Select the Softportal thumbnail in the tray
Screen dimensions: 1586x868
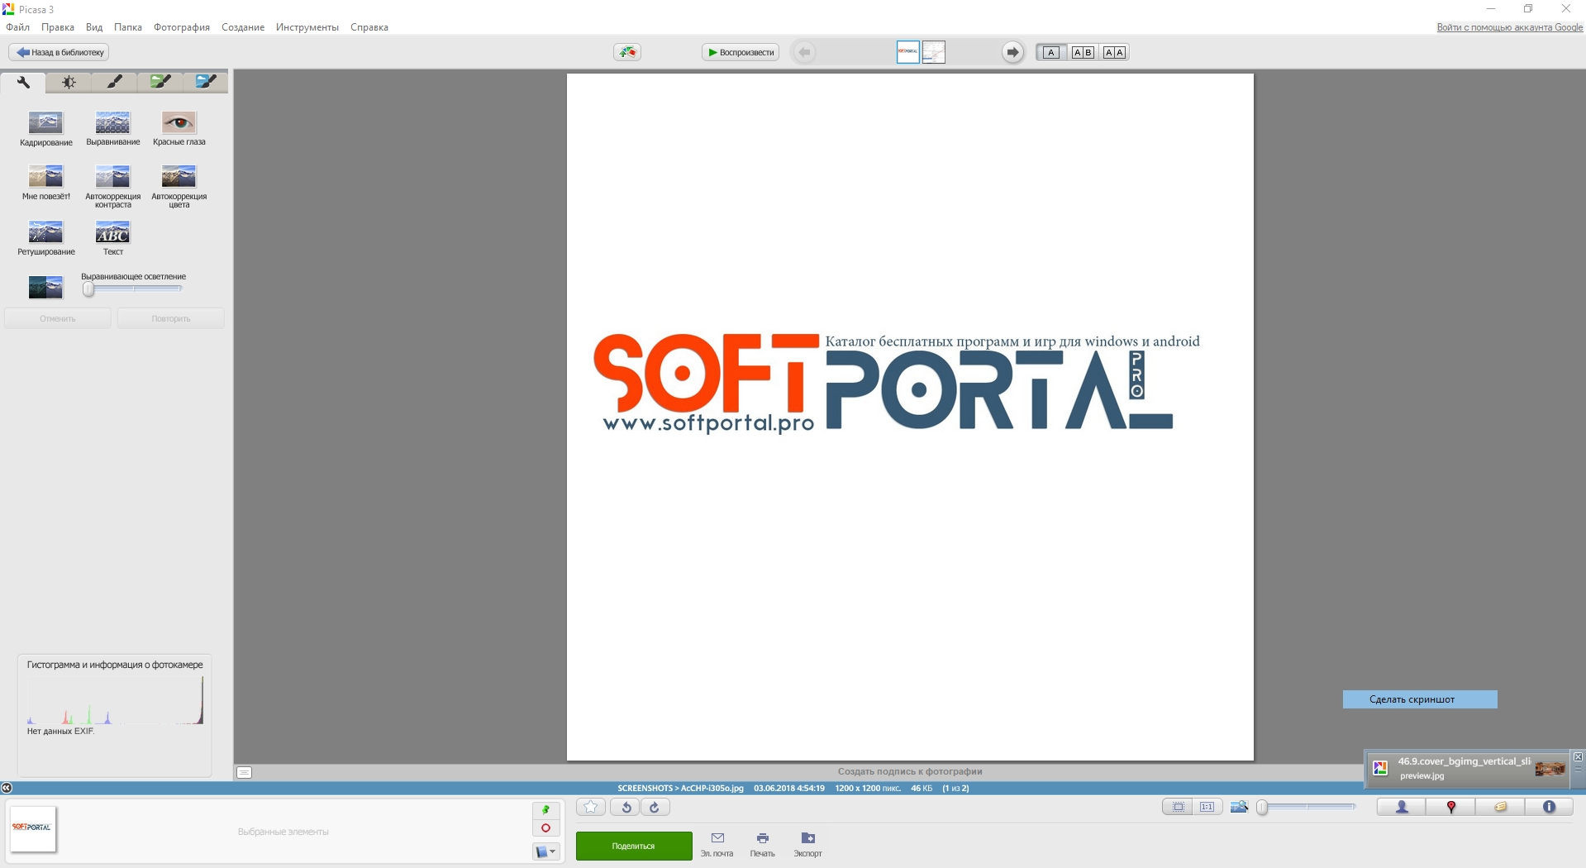tap(33, 829)
